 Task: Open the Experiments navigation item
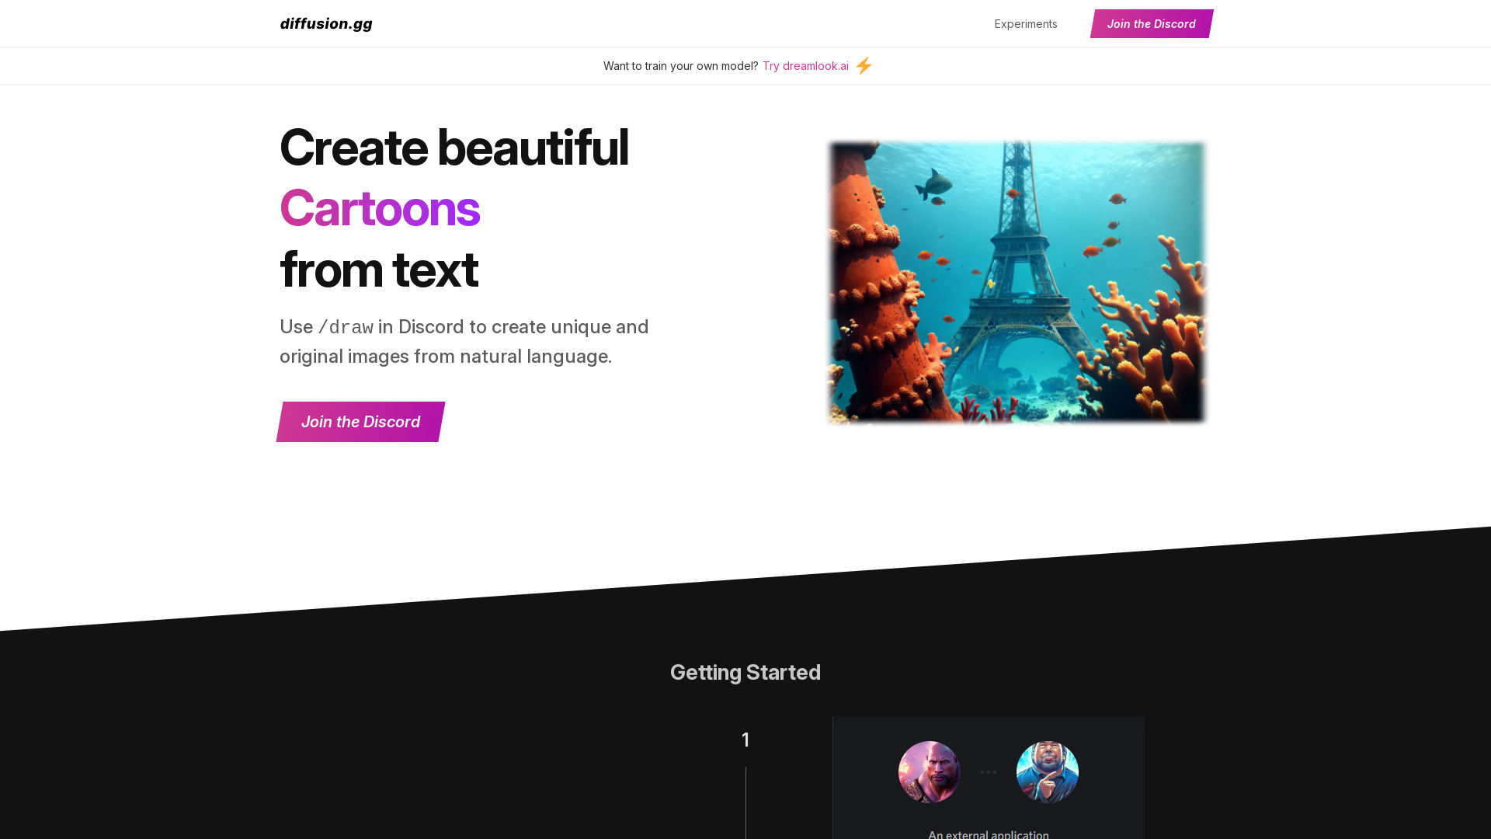pyautogui.click(x=1025, y=24)
